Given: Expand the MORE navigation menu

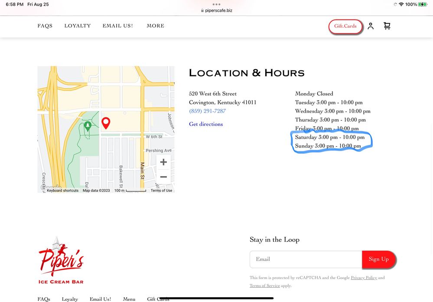Looking at the screenshot, I should point(155,26).
